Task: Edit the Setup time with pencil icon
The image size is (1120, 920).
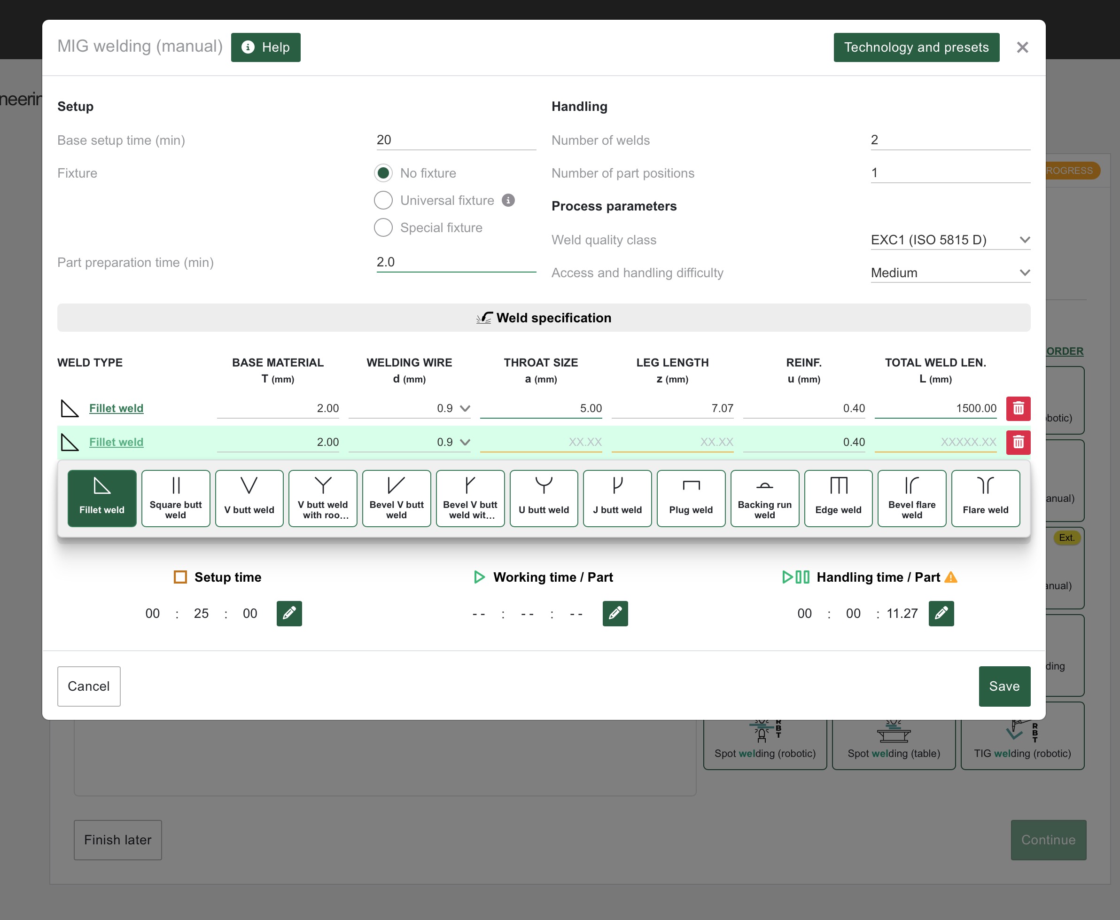Action: point(289,613)
